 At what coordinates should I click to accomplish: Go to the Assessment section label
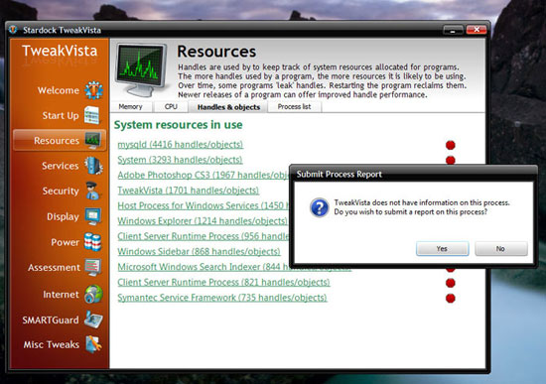[x=54, y=267]
